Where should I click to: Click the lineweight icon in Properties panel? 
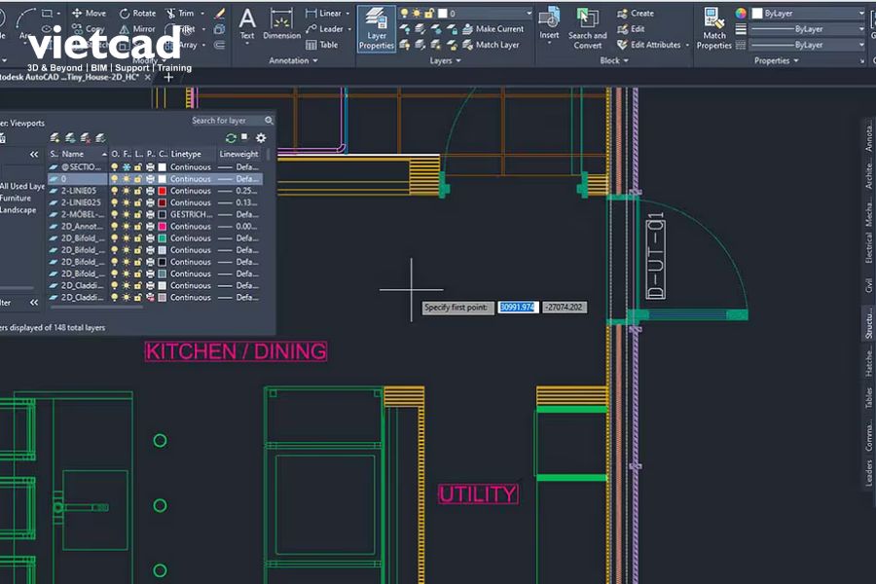(741, 28)
